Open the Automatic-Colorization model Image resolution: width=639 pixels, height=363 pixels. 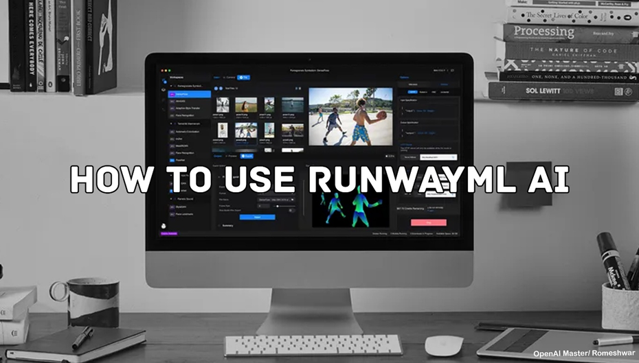coord(188,132)
